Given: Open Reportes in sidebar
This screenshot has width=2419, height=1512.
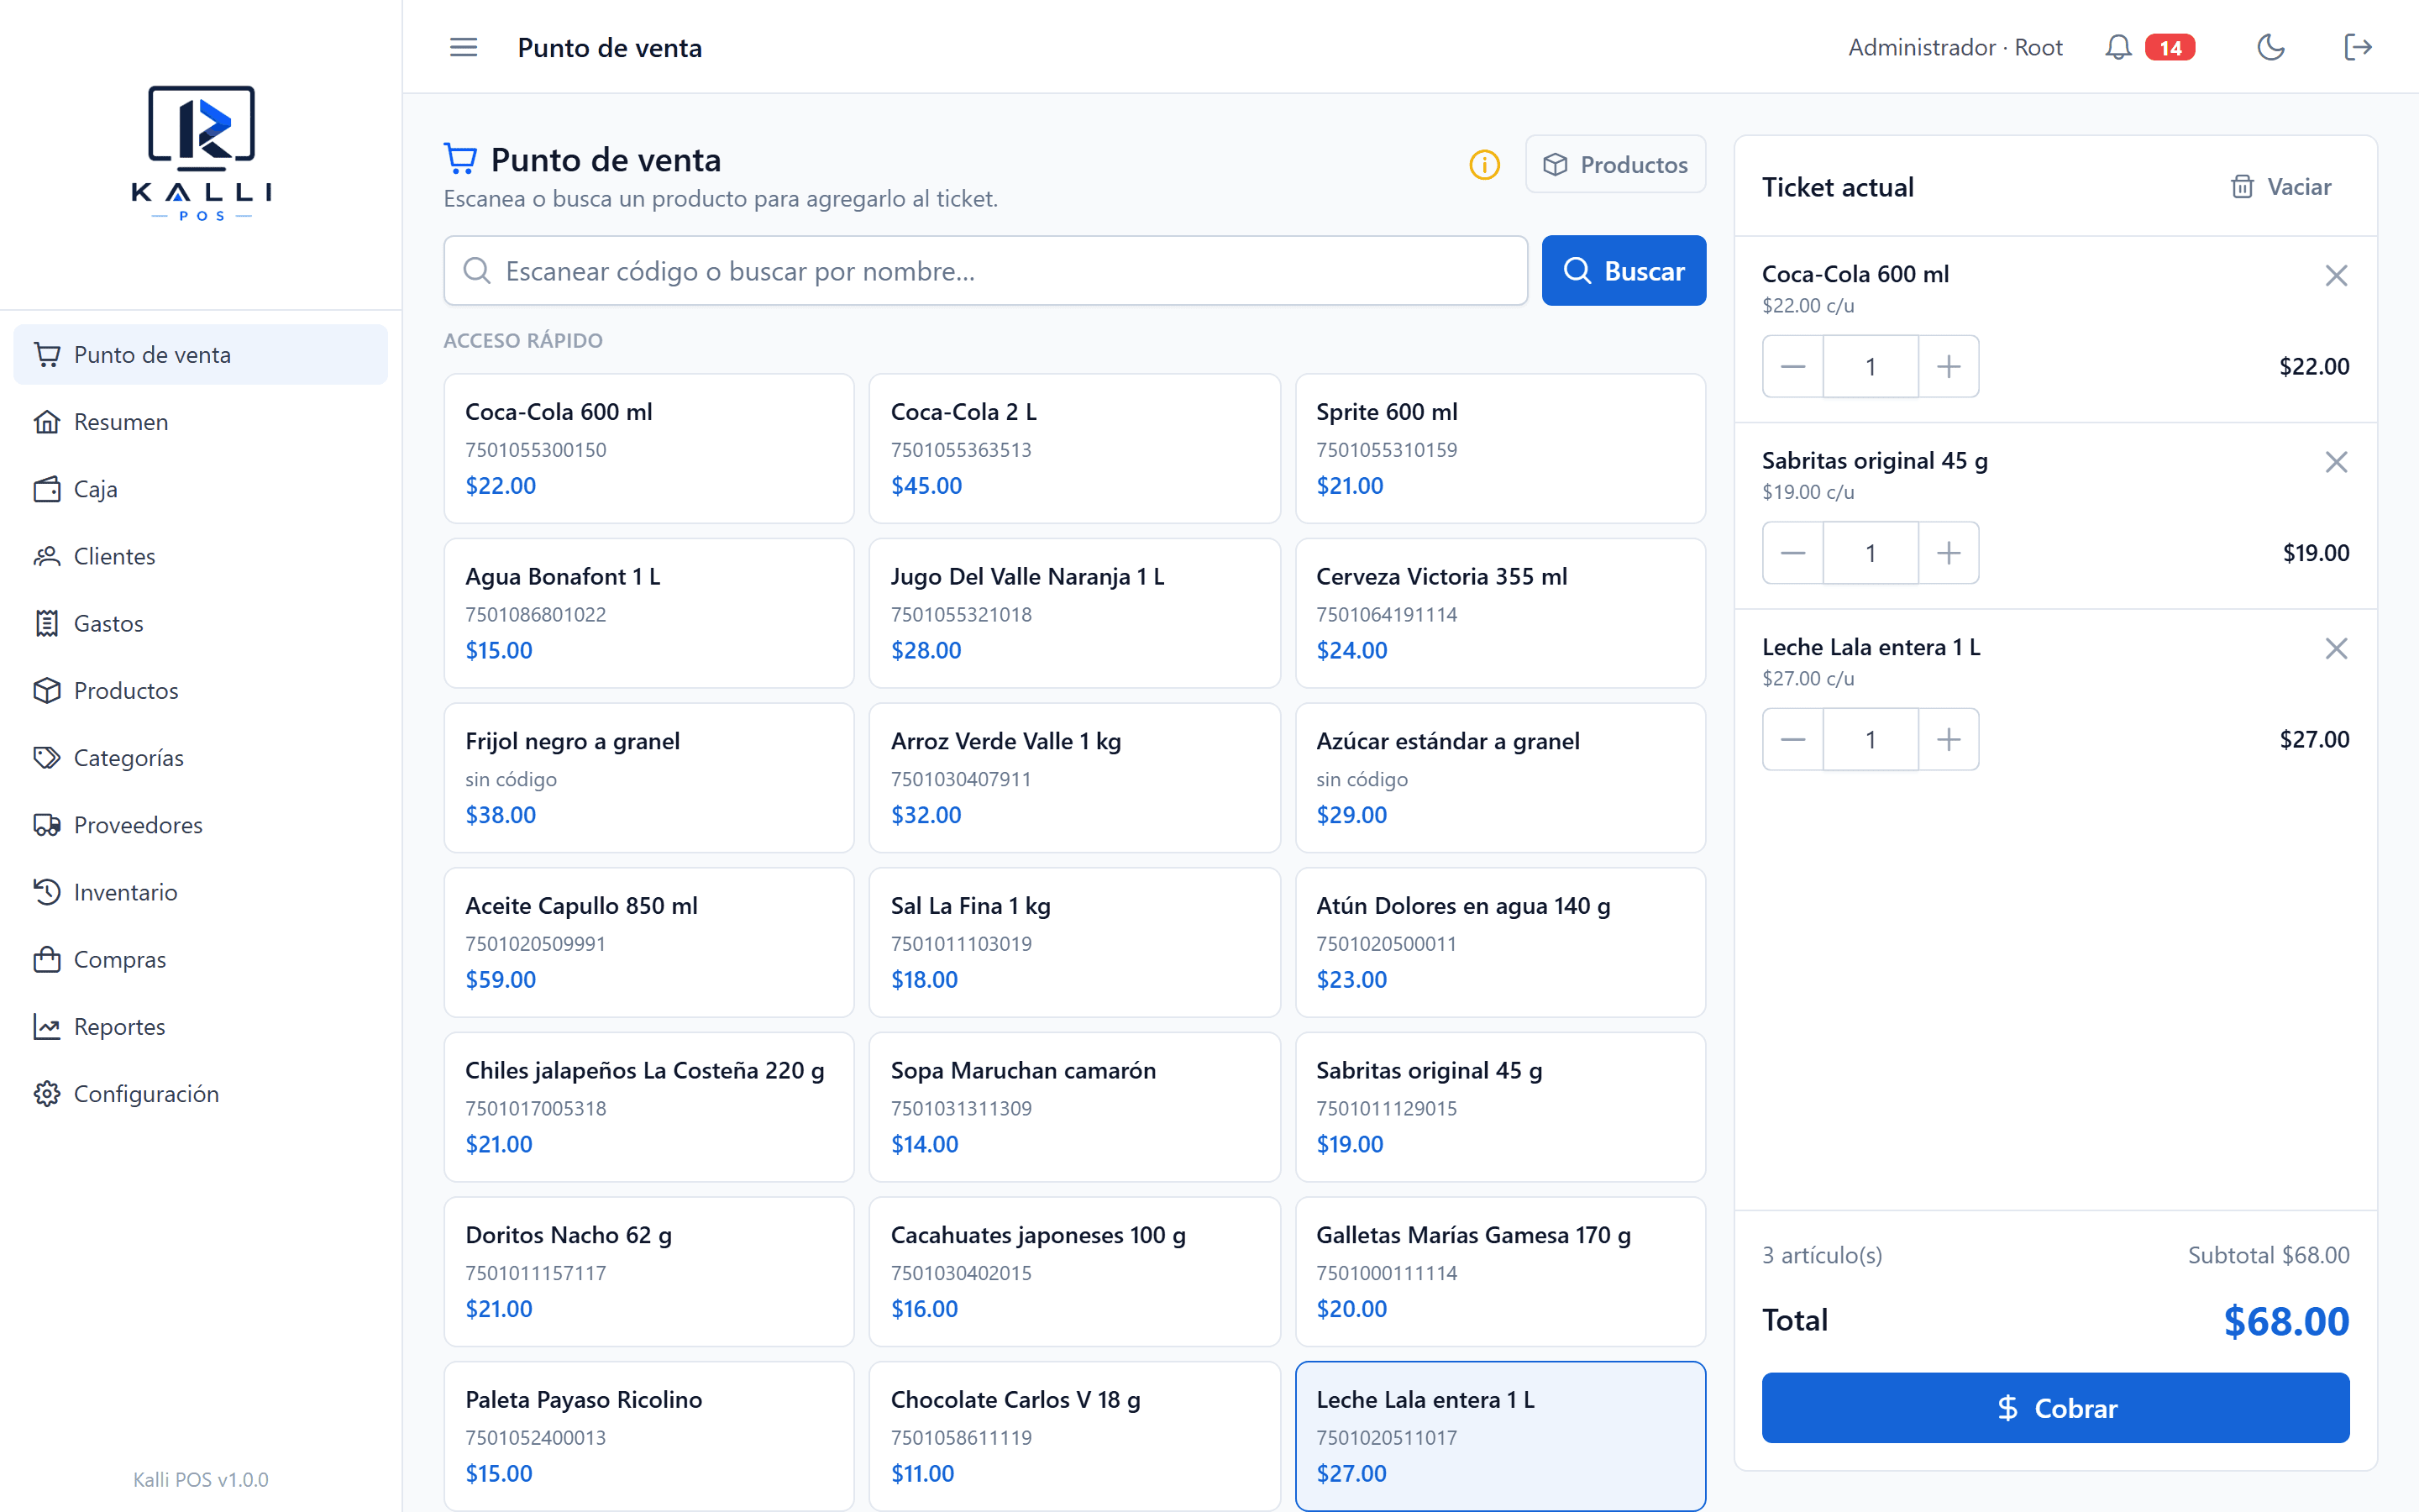Looking at the screenshot, I should click(200, 1026).
